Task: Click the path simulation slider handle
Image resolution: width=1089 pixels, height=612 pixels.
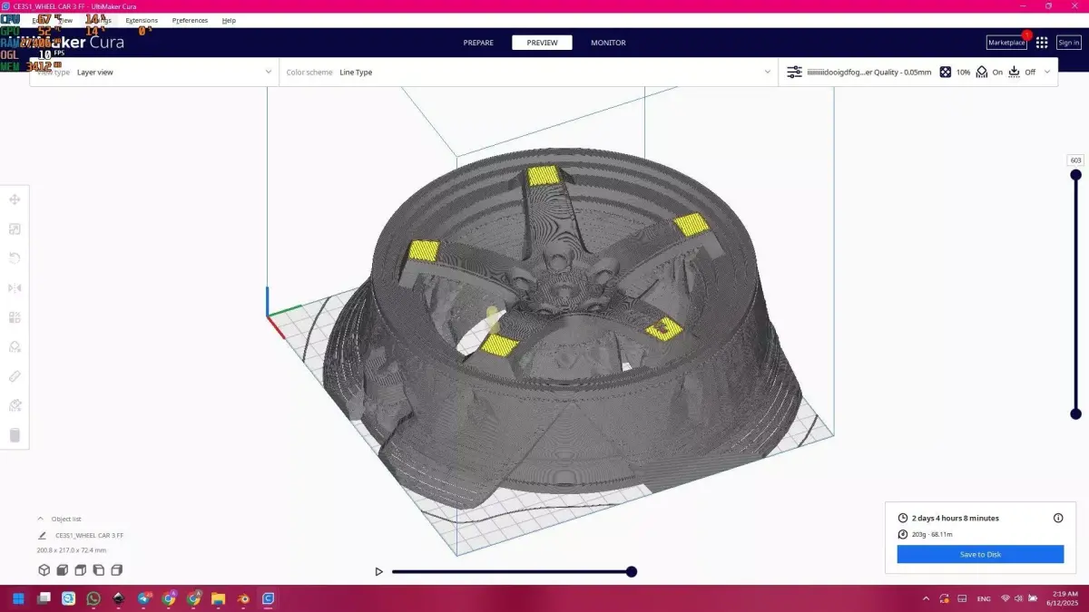Action: 632,571
